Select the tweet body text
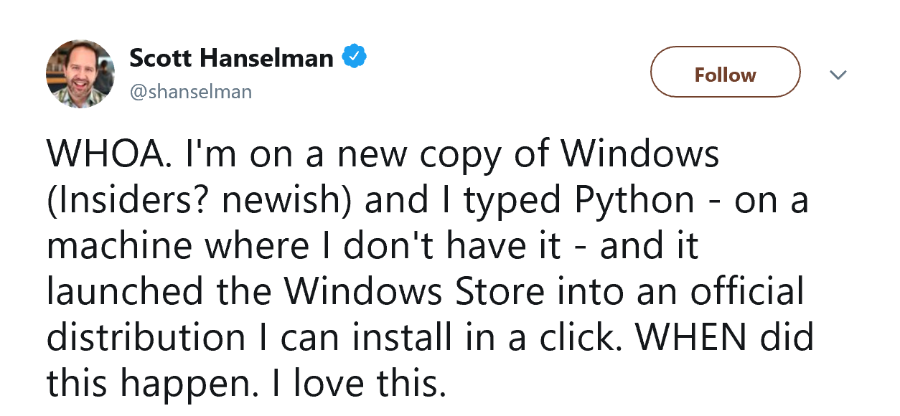900x416 pixels. click(x=431, y=265)
